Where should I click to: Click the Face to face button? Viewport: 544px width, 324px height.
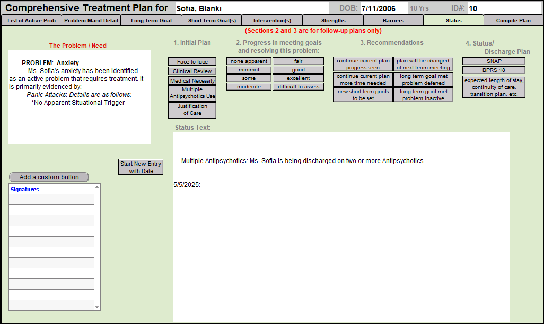pos(192,62)
